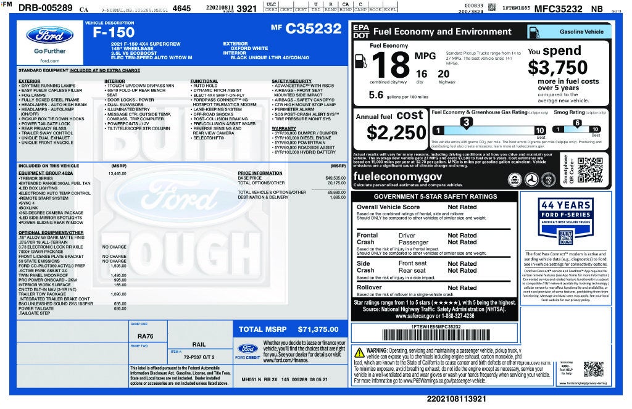632x409 pixels.
Task: Click the fuel pump icon beside 18 MPG
Action: (360, 61)
